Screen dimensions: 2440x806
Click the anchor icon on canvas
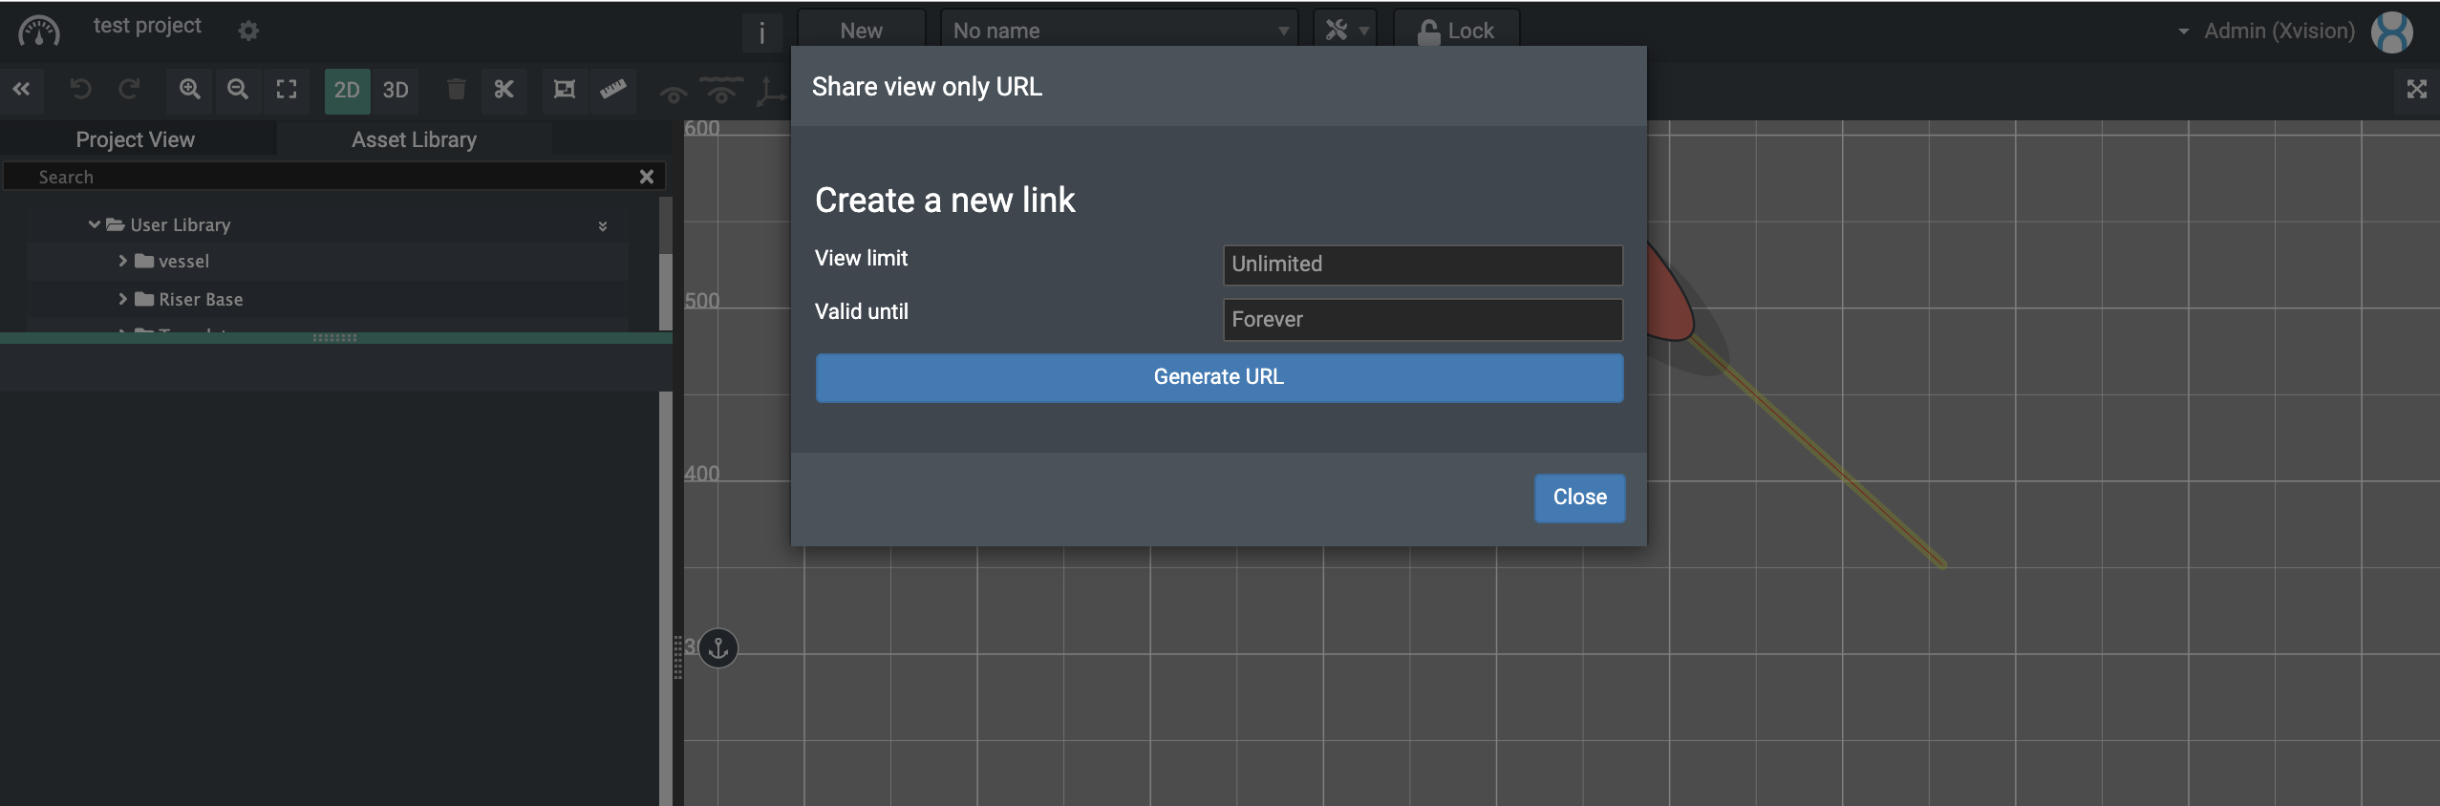(x=718, y=649)
